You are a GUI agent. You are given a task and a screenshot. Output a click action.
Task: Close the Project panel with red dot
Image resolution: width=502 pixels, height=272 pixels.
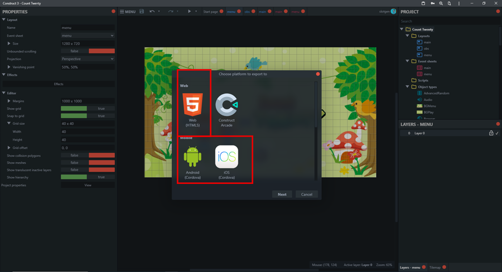point(498,11)
